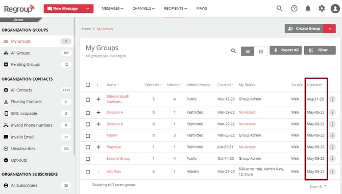Open Create Group dropdown arrow
This screenshot has height=194, width=342.
tap(330, 29)
